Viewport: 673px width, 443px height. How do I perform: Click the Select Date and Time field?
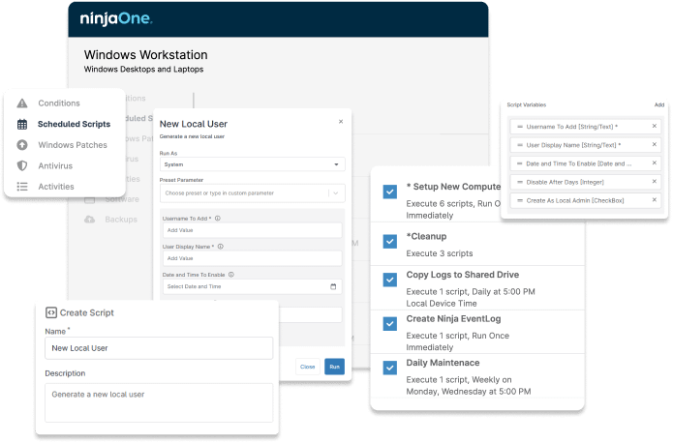[252, 286]
